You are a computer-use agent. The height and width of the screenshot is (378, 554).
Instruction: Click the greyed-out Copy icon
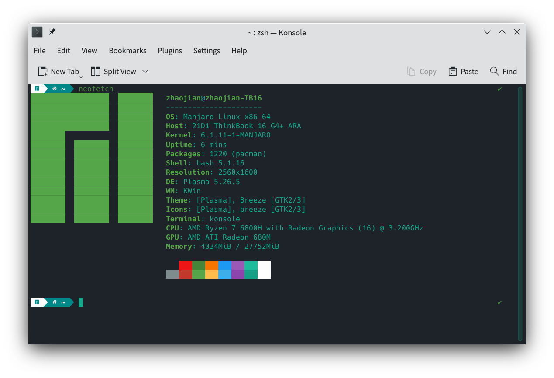pyautogui.click(x=411, y=71)
